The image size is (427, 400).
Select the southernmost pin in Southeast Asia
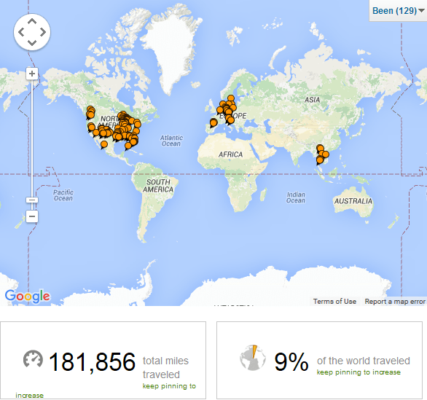click(x=320, y=160)
